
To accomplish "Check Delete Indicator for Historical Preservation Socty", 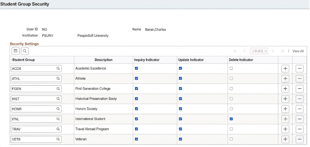I will (x=231, y=99).
